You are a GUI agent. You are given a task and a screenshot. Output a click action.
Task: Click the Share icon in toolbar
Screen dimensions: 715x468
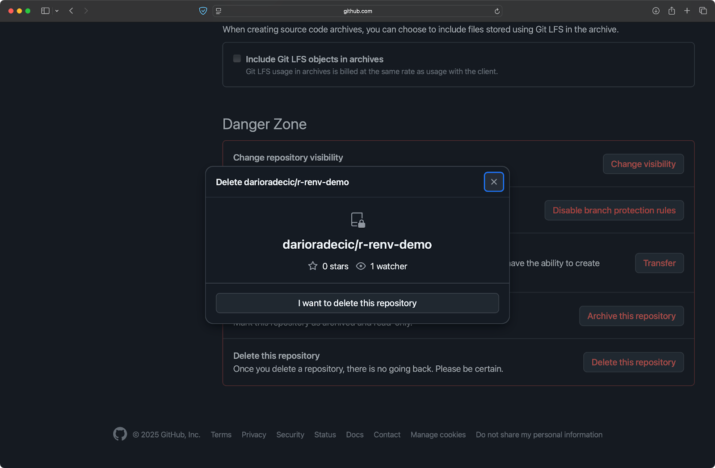click(x=672, y=11)
